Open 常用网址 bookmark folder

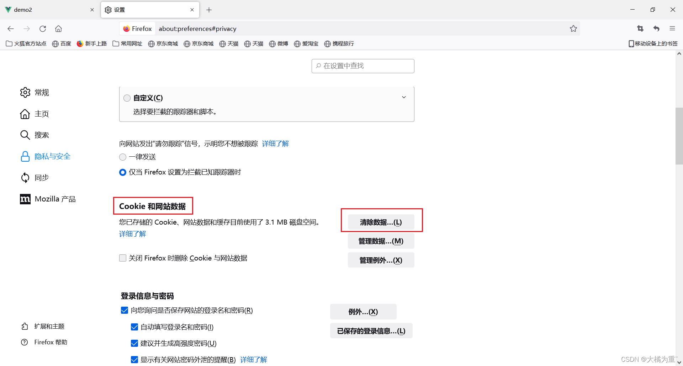(127, 44)
